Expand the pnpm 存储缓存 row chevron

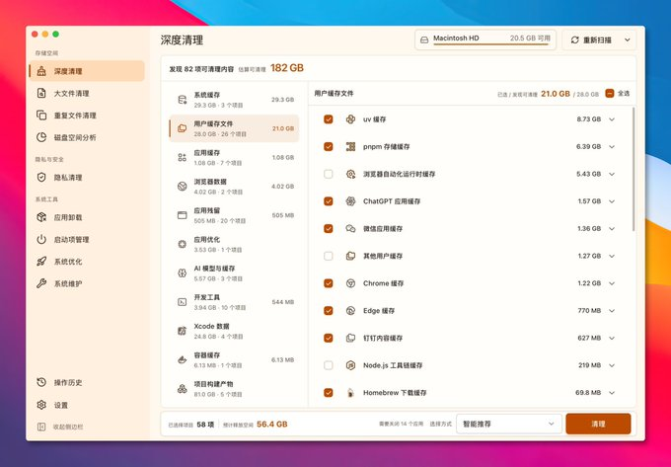point(612,147)
